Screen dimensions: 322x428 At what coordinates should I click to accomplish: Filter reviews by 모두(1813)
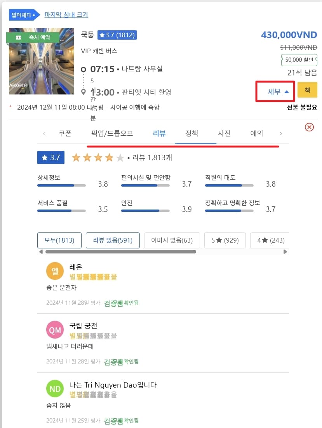pos(59,240)
